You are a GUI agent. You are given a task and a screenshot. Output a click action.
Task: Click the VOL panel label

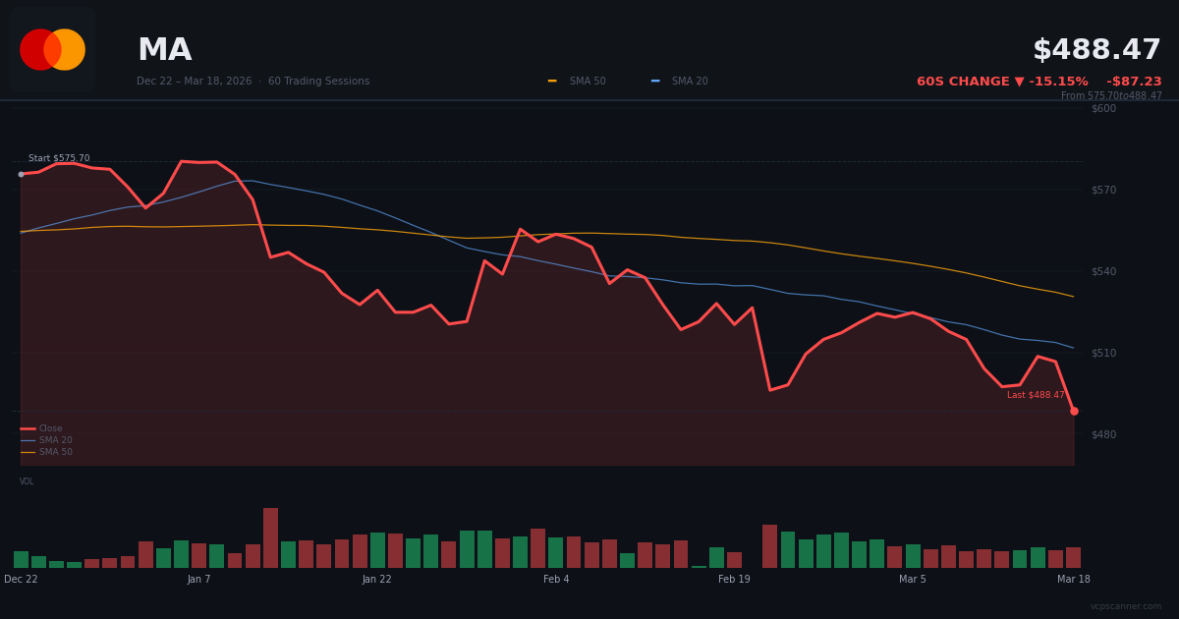click(27, 481)
